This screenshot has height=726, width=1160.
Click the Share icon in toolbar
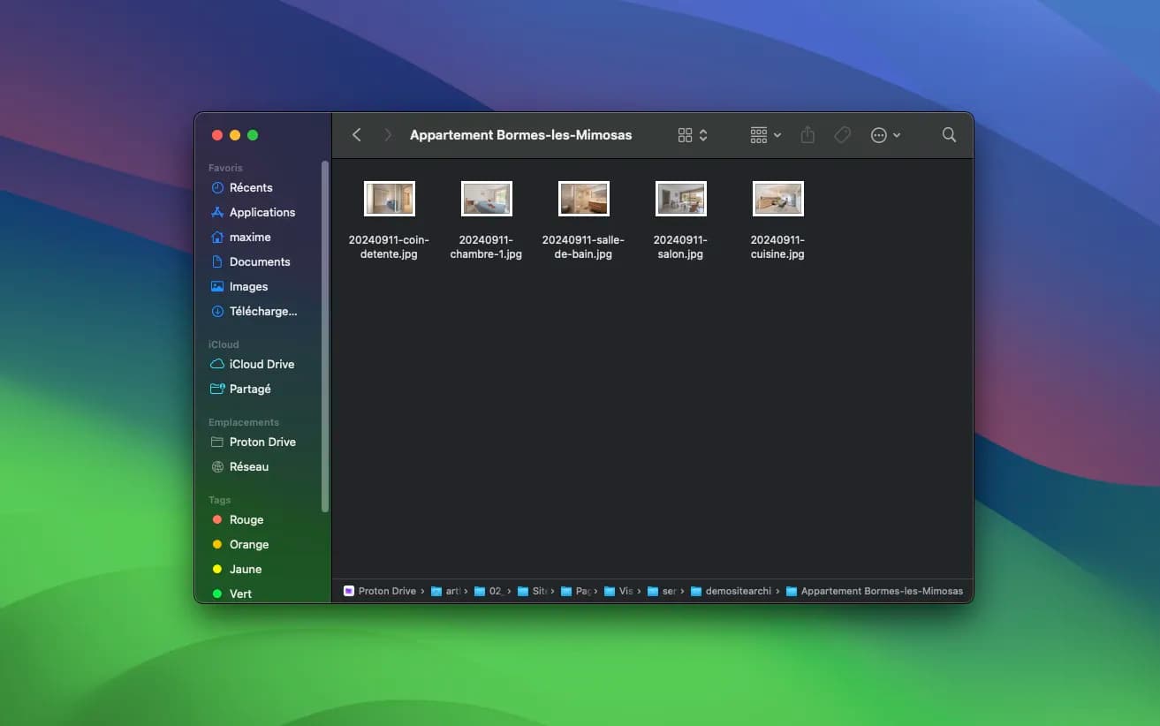click(807, 135)
